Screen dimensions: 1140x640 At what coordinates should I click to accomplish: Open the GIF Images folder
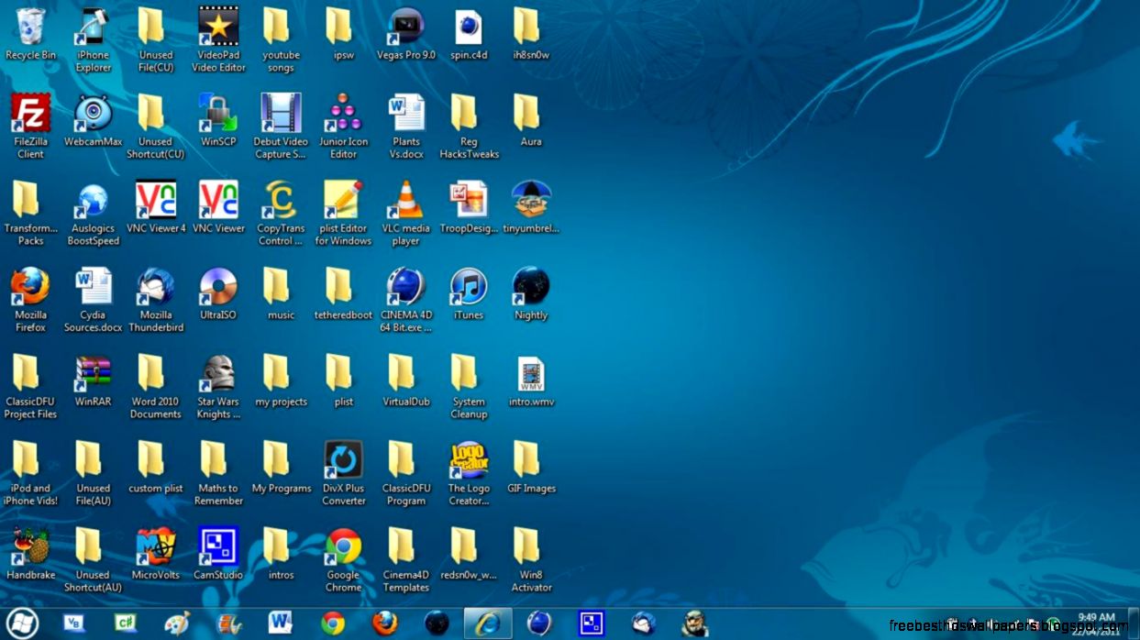point(531,468)
